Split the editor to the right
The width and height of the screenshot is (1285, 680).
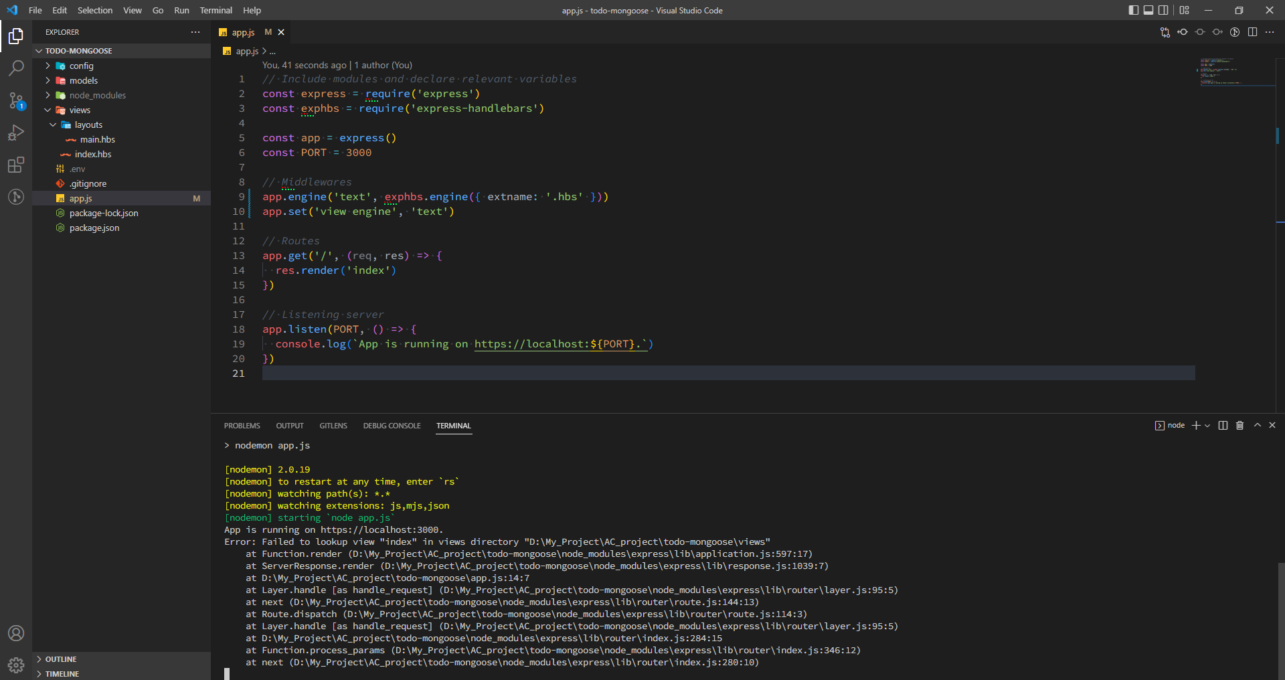tap(1252, 32)
